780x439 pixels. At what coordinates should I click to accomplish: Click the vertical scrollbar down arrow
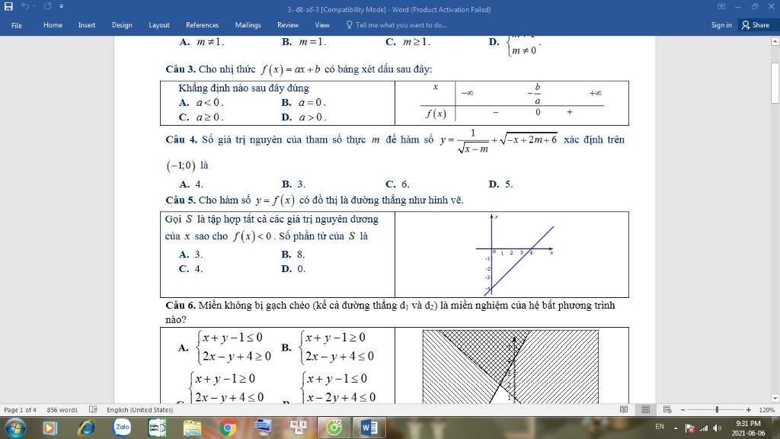coord(775,398)
